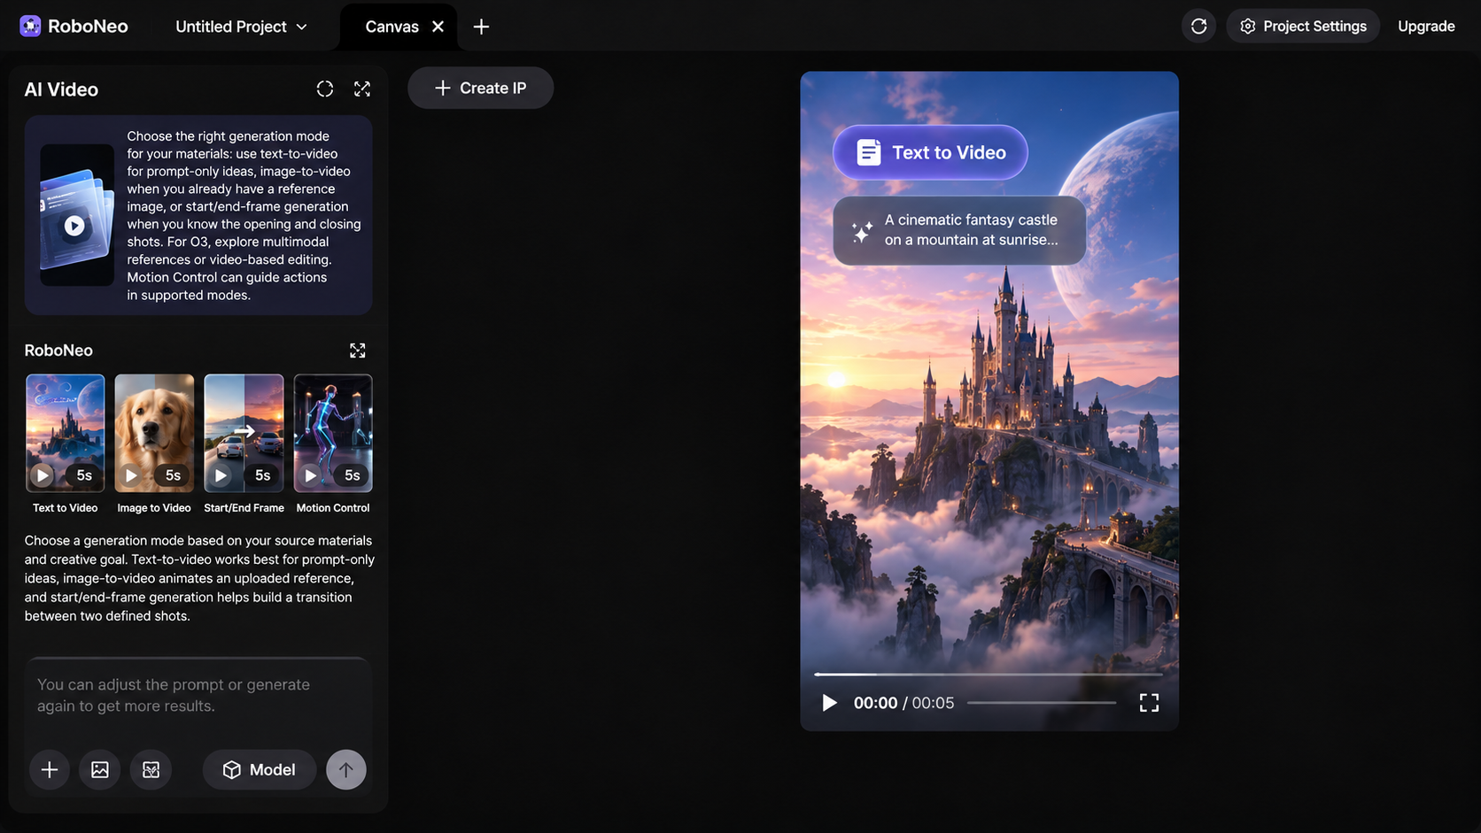Play the intro card video icon
Screen dimensions: 1481x833
pos(74,226)
